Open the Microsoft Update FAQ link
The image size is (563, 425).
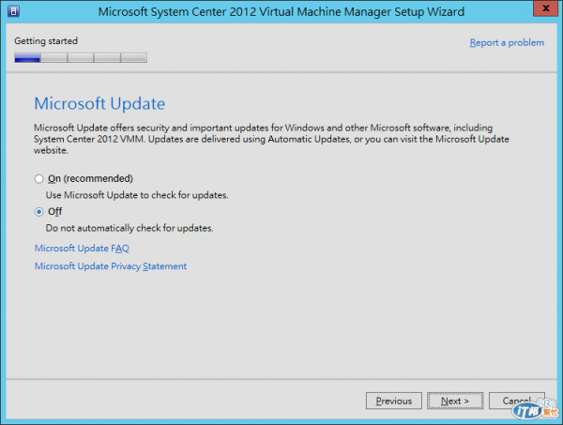82,248
